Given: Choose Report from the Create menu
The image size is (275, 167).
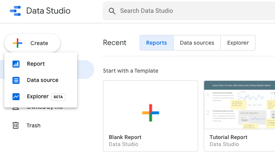Looking at the screenshot, I should 36,64.
